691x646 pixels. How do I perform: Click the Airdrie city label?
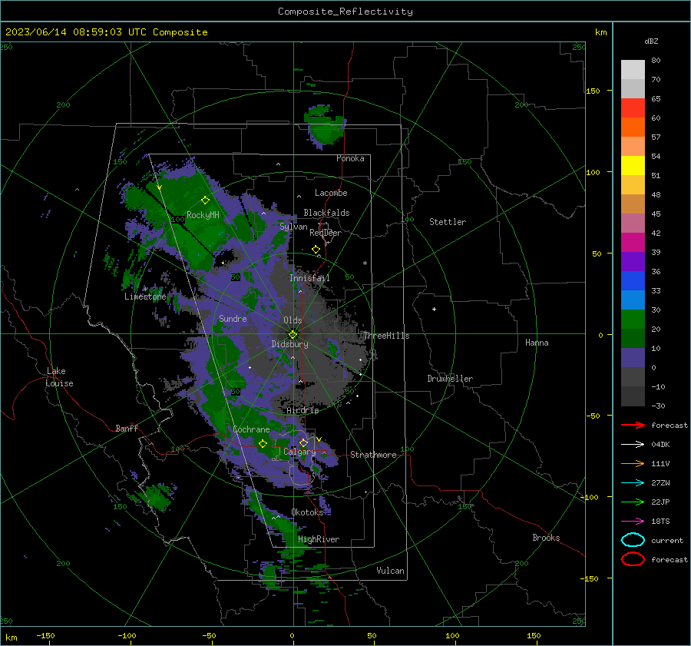303,410
